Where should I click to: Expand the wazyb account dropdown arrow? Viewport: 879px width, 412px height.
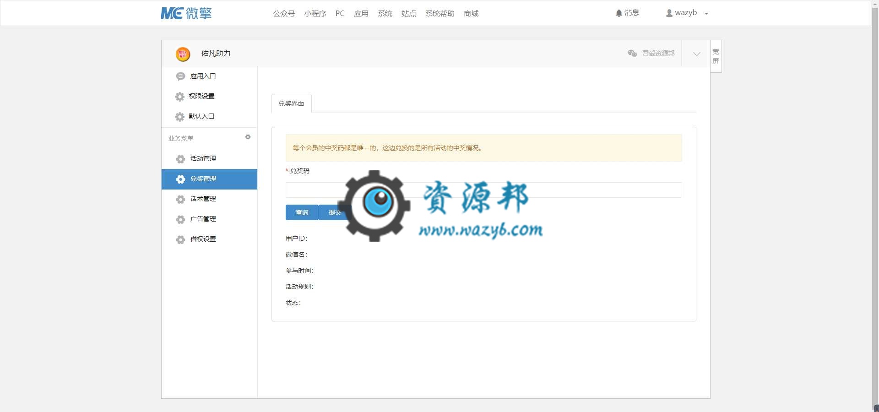coord(706,14)
